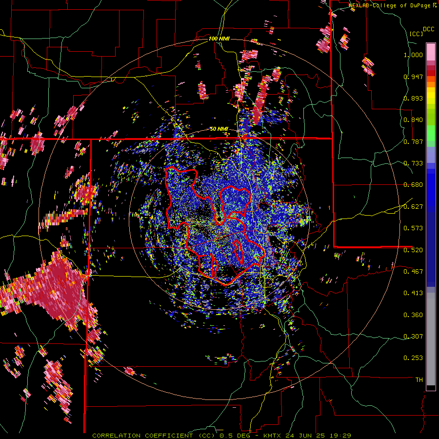Select the 0.573 scale value
This screenshot has height=439, width=439.
pos(413,228)
